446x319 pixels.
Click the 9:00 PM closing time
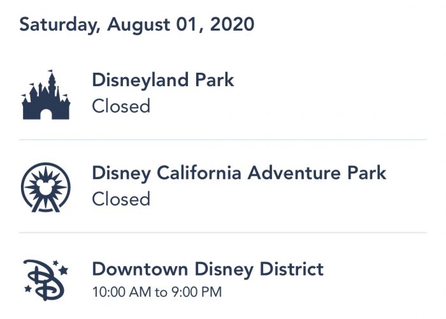(x=196, y=292)
